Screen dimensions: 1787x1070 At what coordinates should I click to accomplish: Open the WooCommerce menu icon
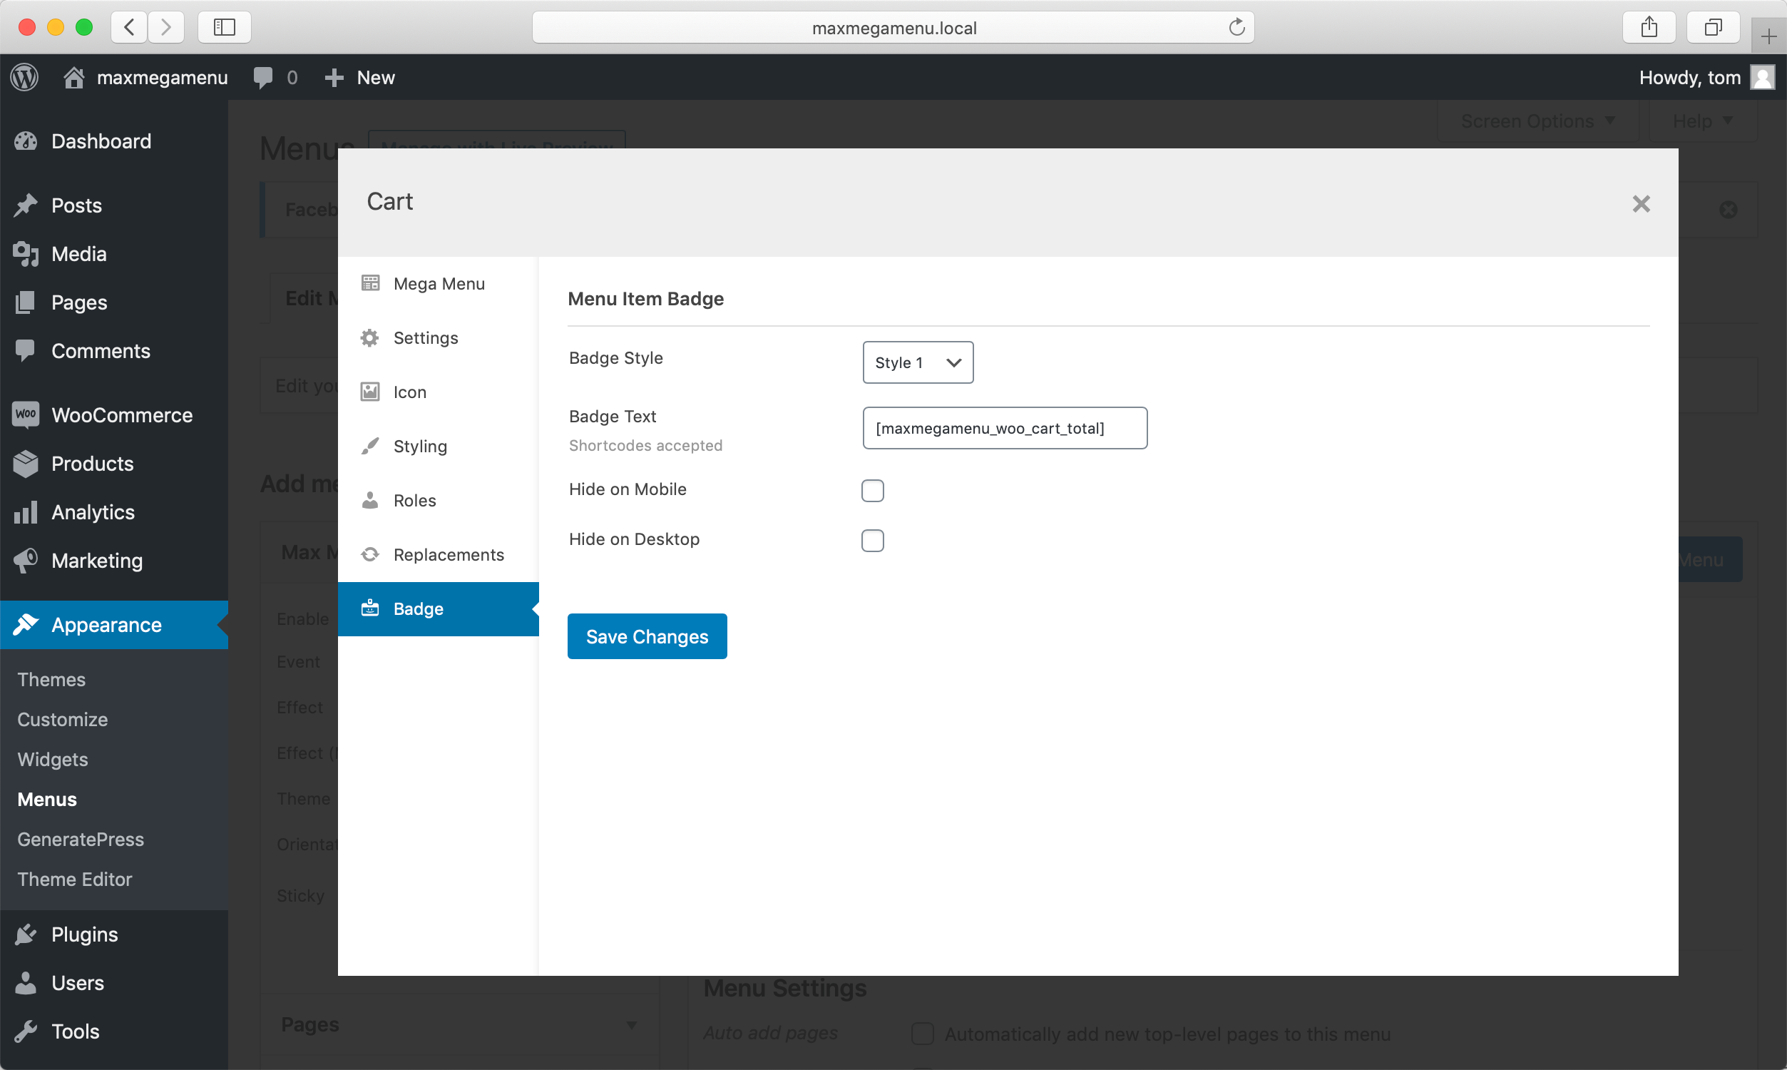point(26,415)
